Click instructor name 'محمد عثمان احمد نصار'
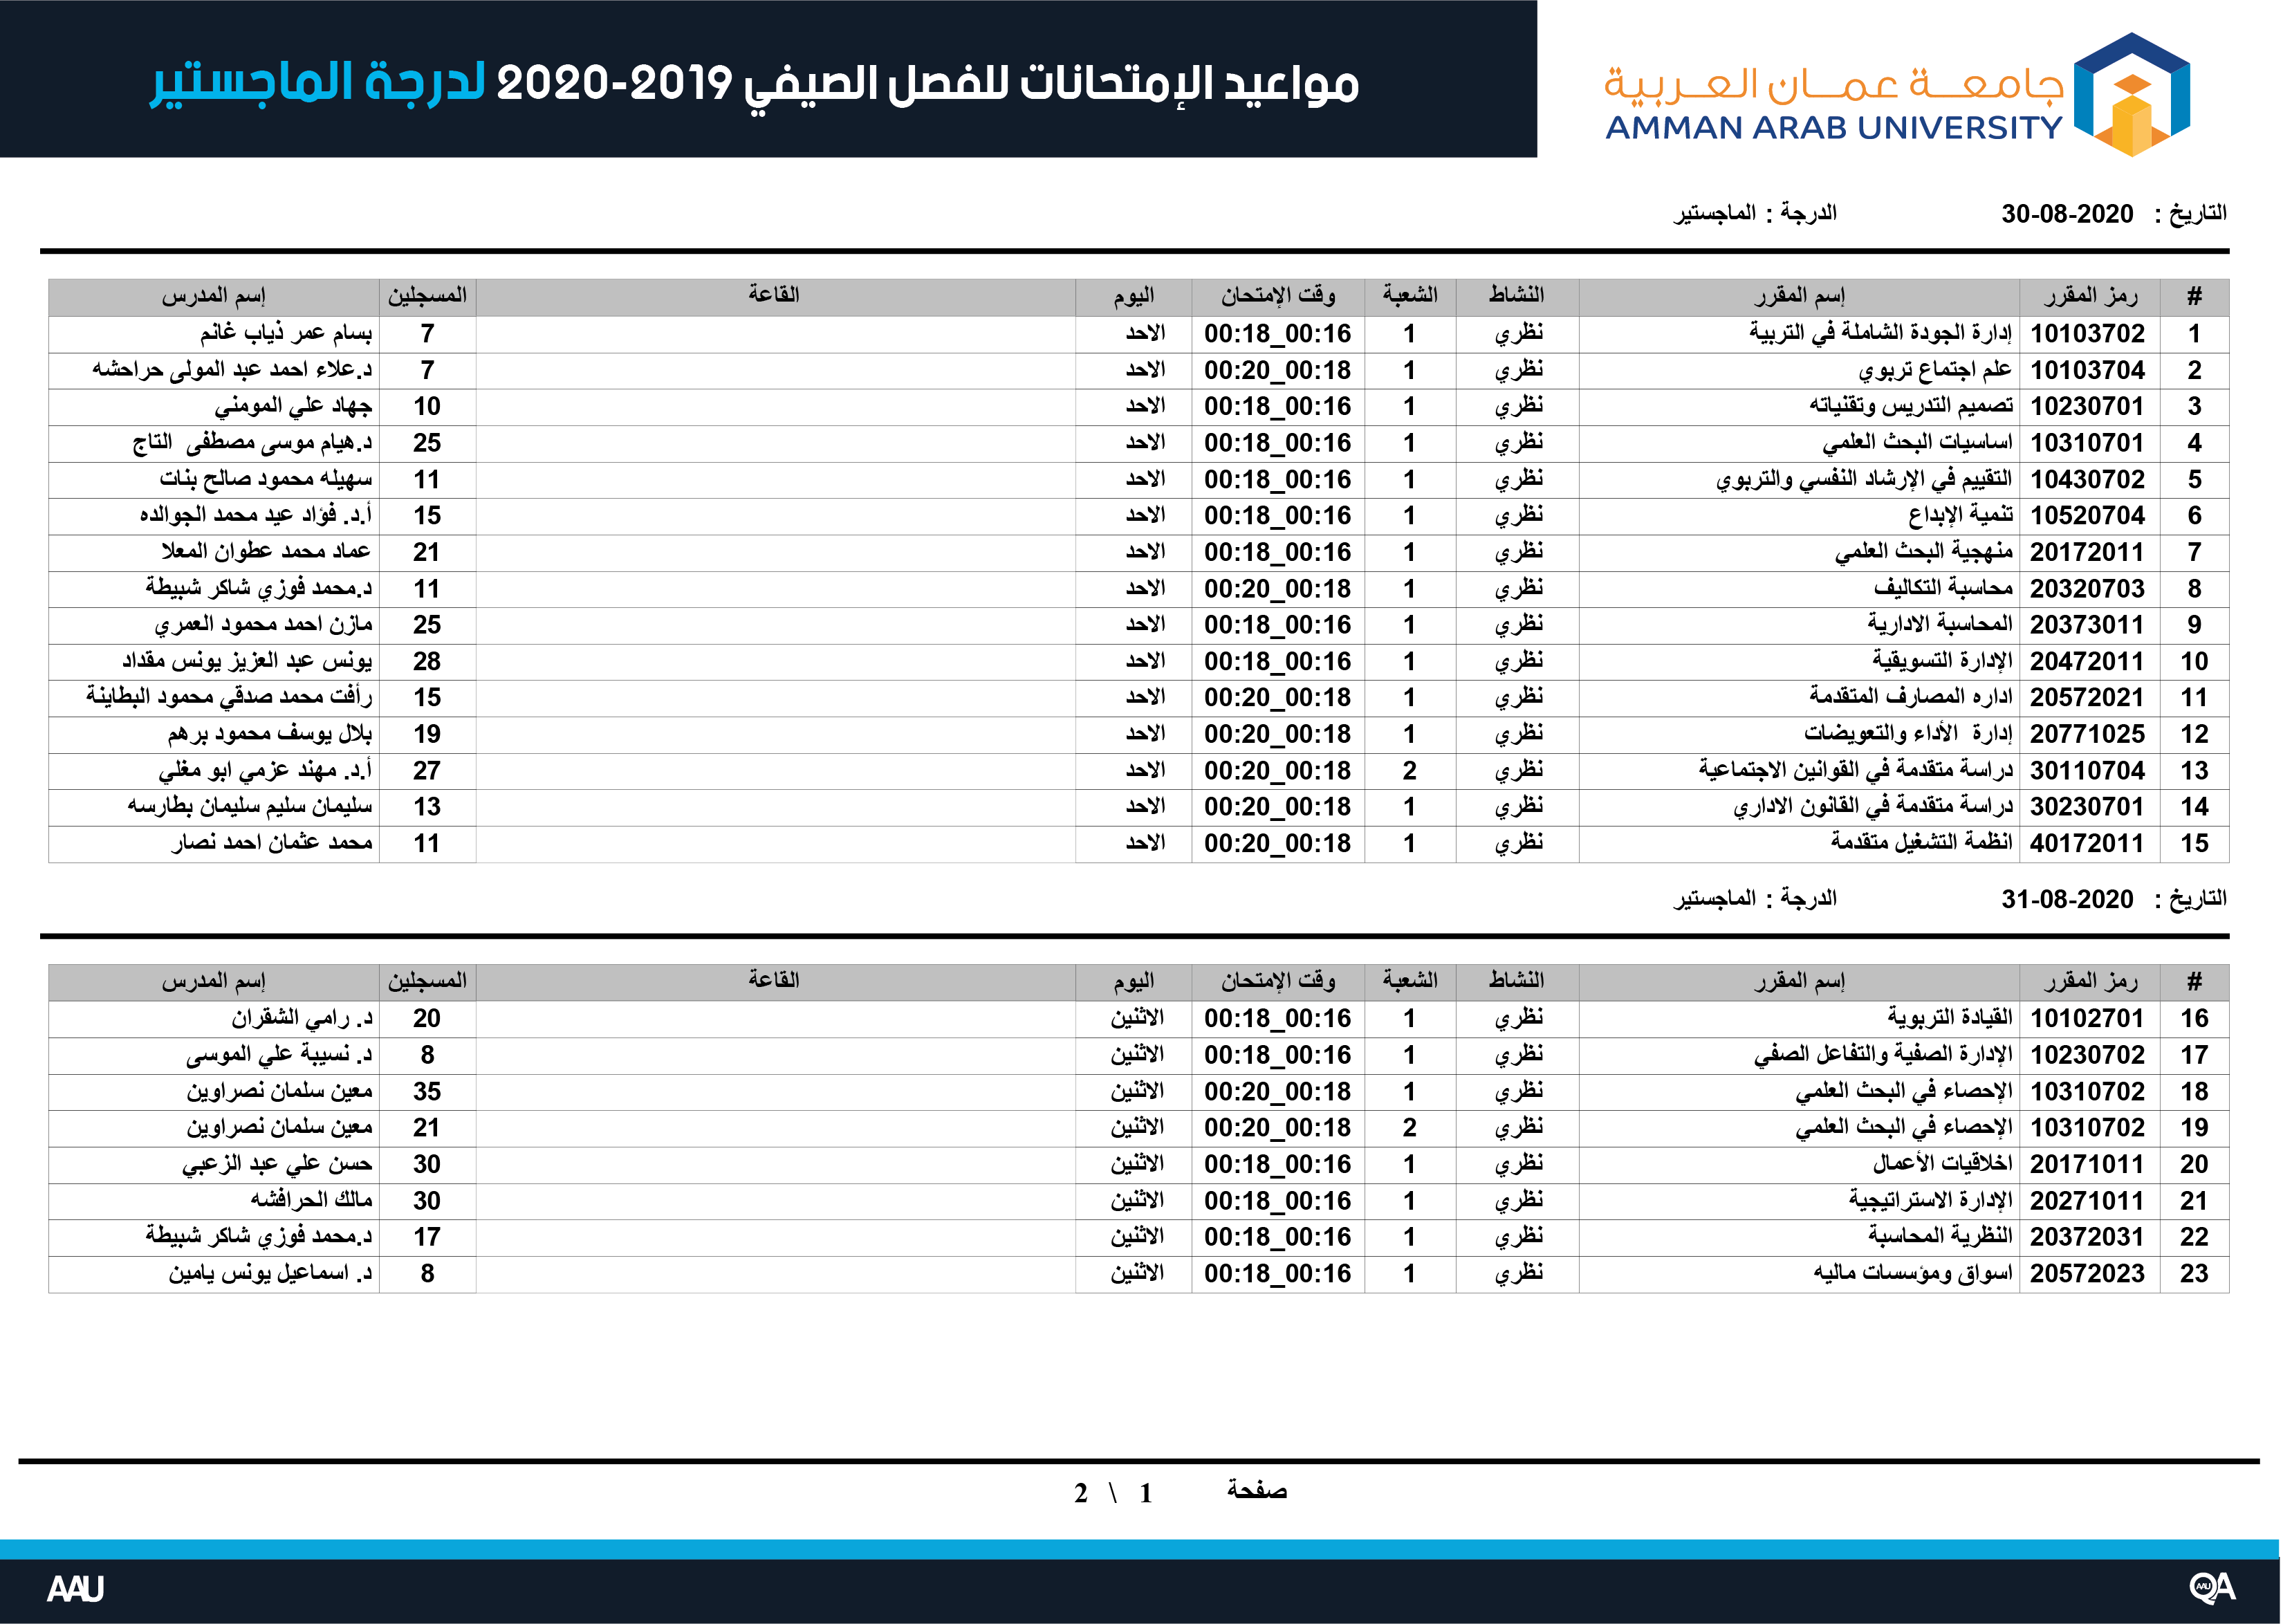The image size is (2283, 1624). [x=271, y=843]
